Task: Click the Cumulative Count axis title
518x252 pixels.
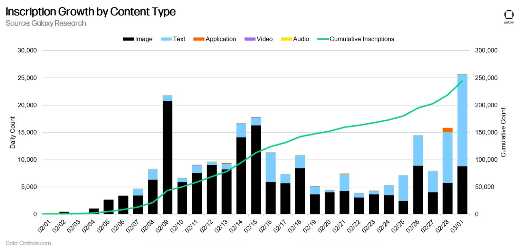Action: coord(503,132)
